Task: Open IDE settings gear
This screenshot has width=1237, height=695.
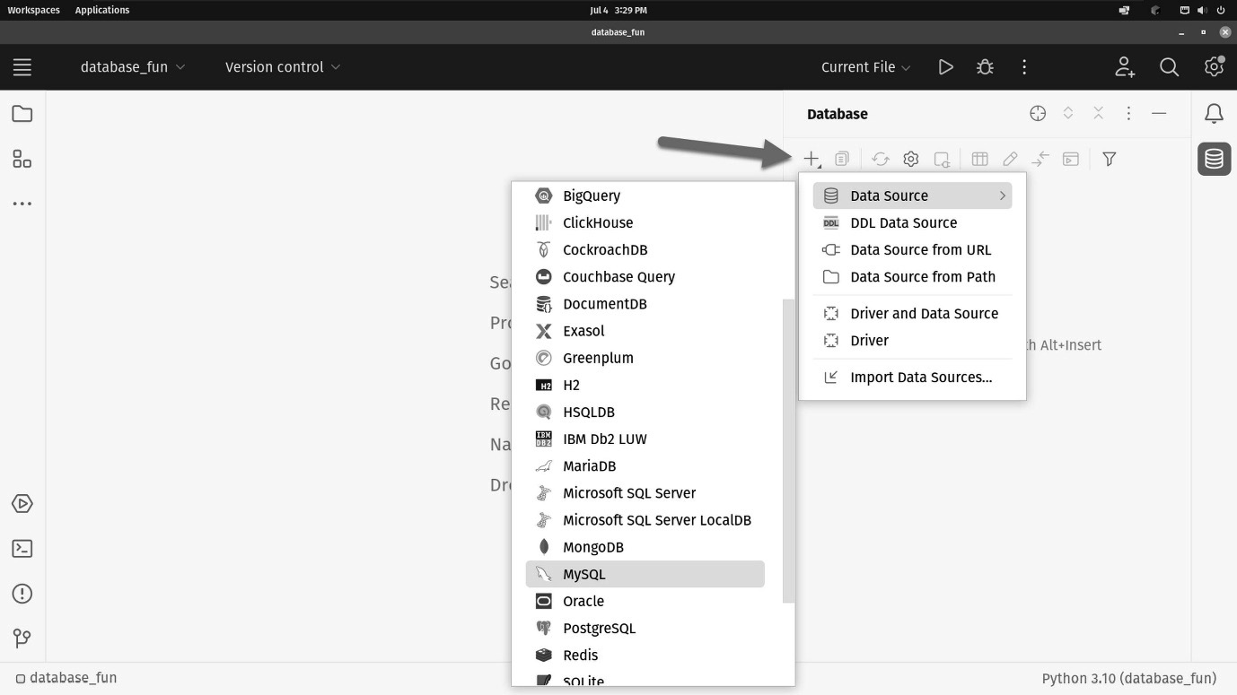Action: coord(1214,67)
